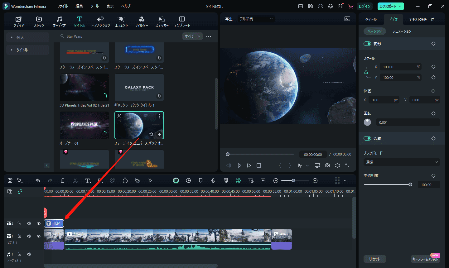449x268 pixels.
Task: Click the undo arrow in timeline toolbar
Action: pos(38,180)
